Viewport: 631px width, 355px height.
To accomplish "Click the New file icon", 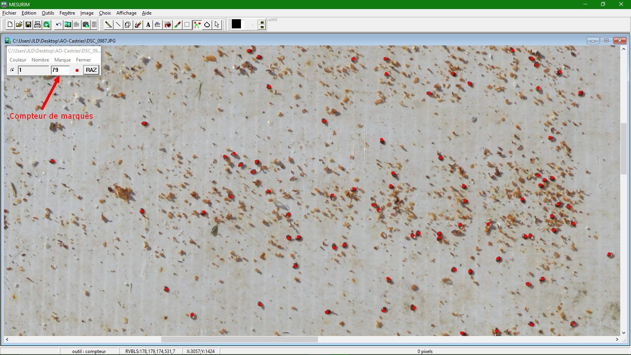I will [10, 25].
